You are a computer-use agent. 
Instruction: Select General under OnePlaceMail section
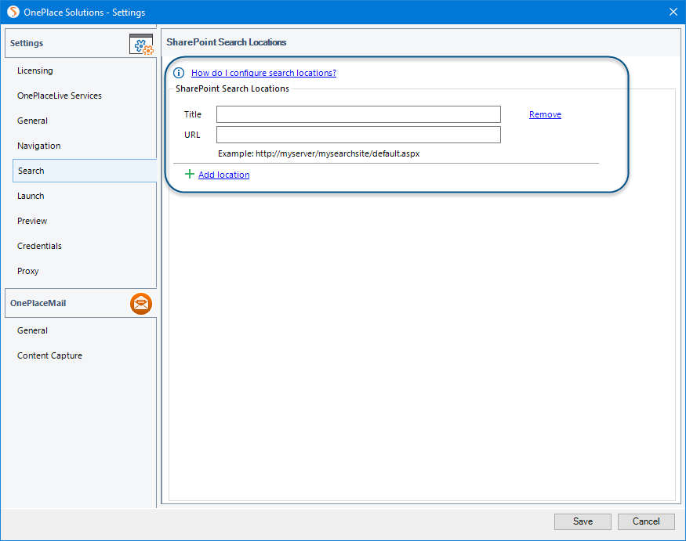click(32, 331)
